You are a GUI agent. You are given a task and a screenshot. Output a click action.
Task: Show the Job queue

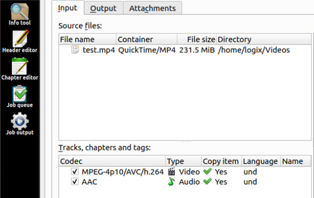pyautogui.click(x=20, y=97)
